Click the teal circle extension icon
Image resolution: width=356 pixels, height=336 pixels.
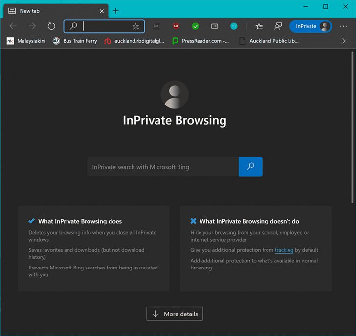pos(234,26)
